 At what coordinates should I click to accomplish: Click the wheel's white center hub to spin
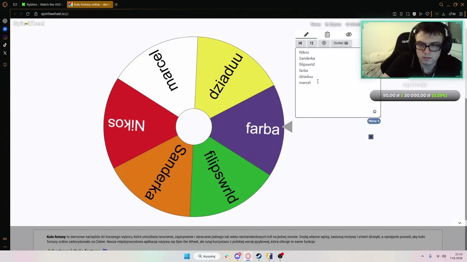point(194,127)
